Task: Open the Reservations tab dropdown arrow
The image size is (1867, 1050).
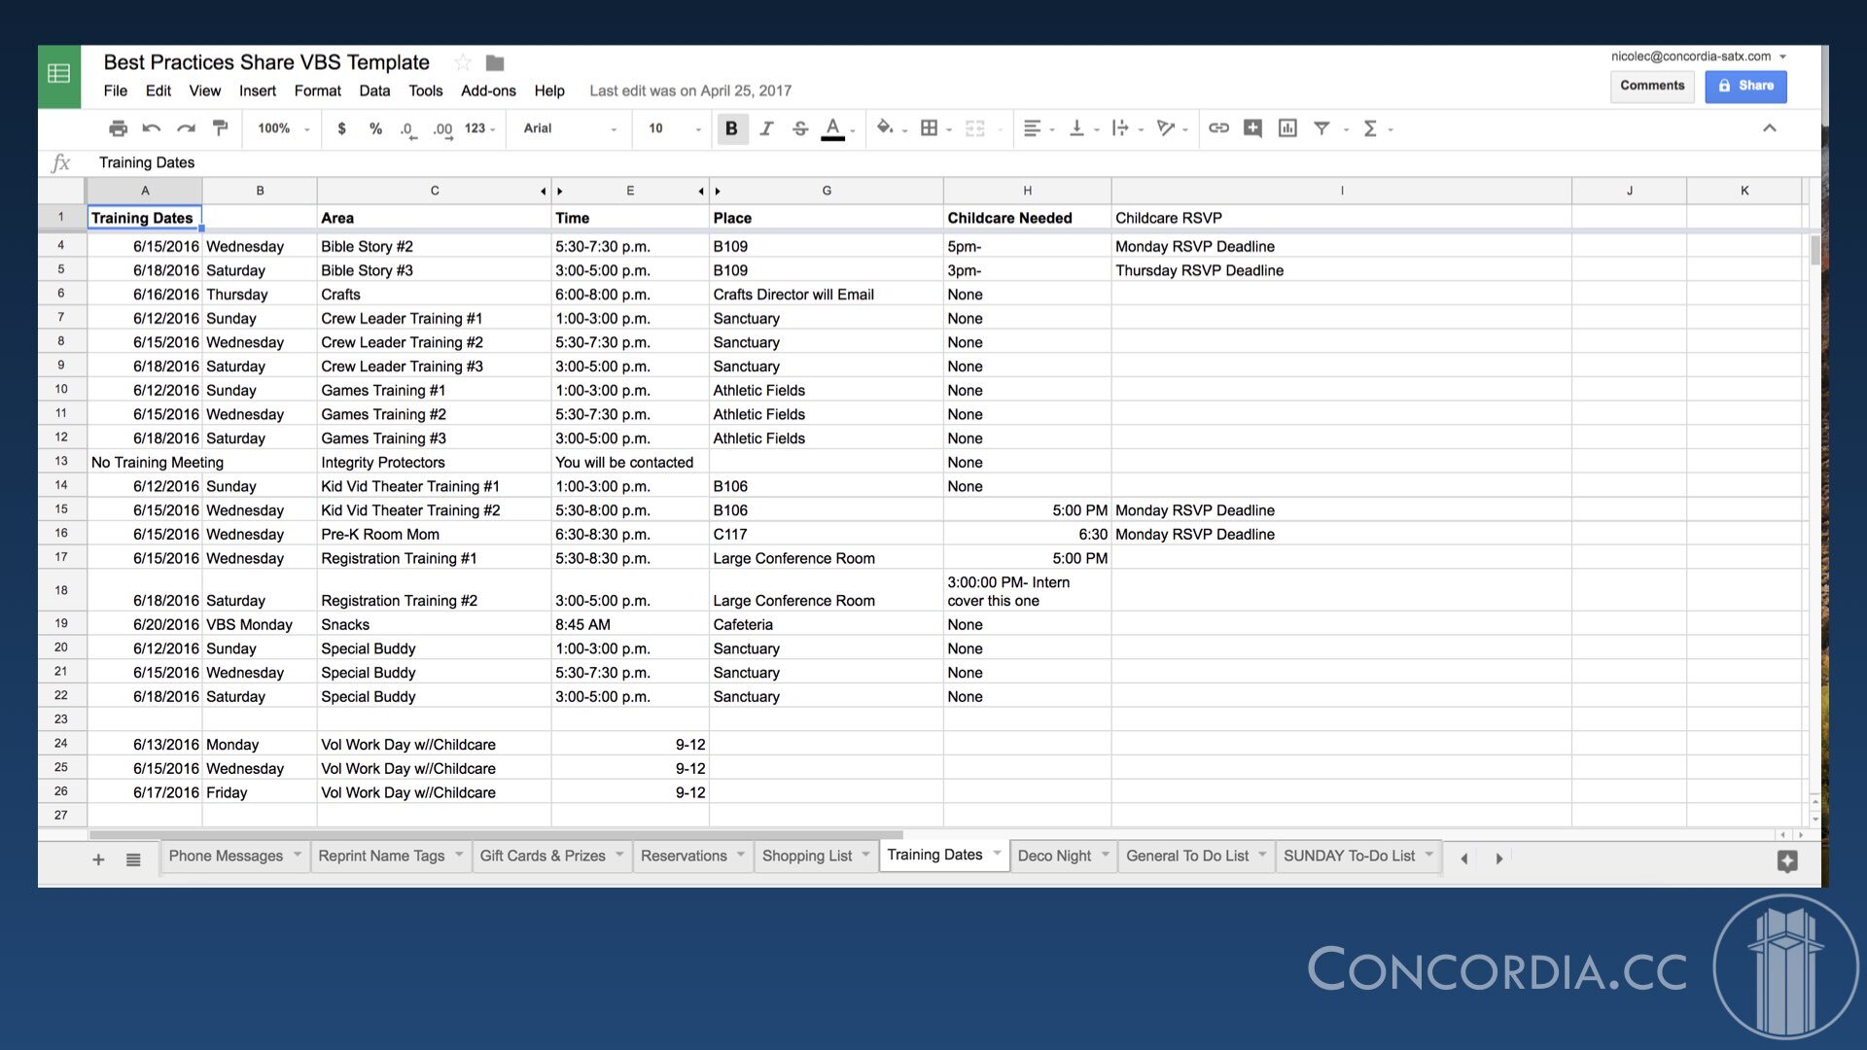Action: click(741, 855)
